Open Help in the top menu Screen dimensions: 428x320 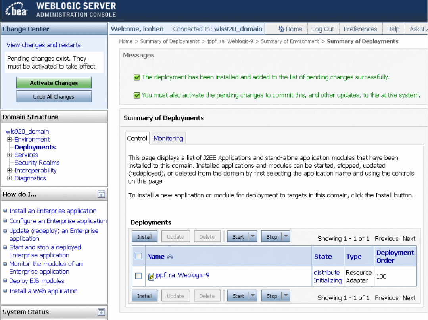tap(393, 29)
